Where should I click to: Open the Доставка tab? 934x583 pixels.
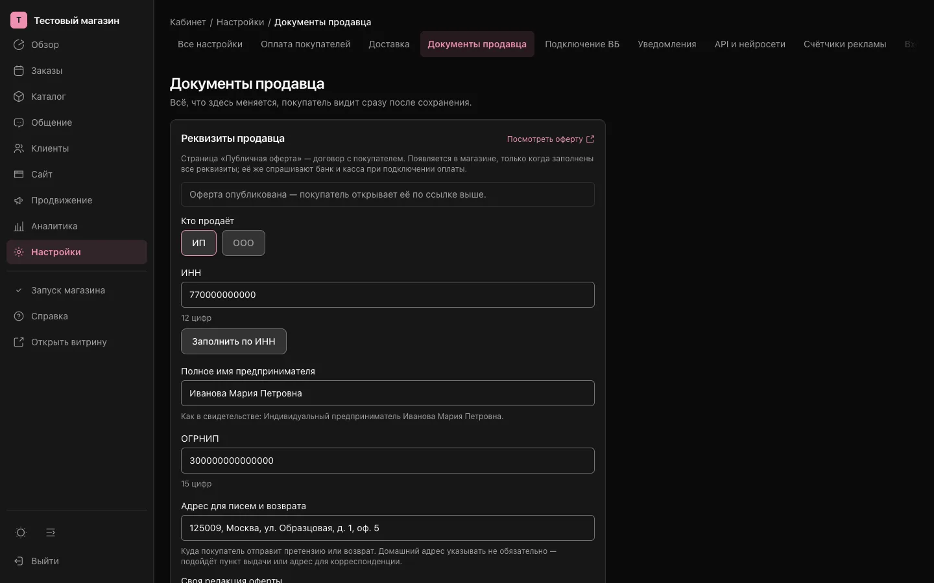point(389,44)
